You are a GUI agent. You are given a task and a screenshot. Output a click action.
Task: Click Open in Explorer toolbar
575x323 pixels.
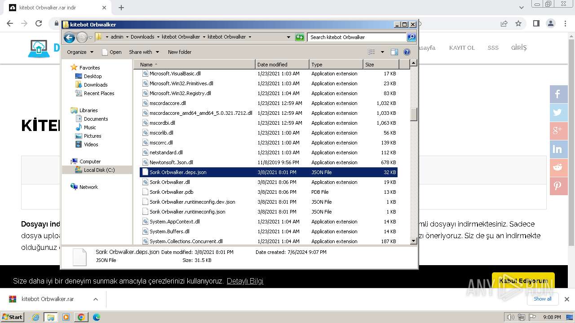coord(112,52)
